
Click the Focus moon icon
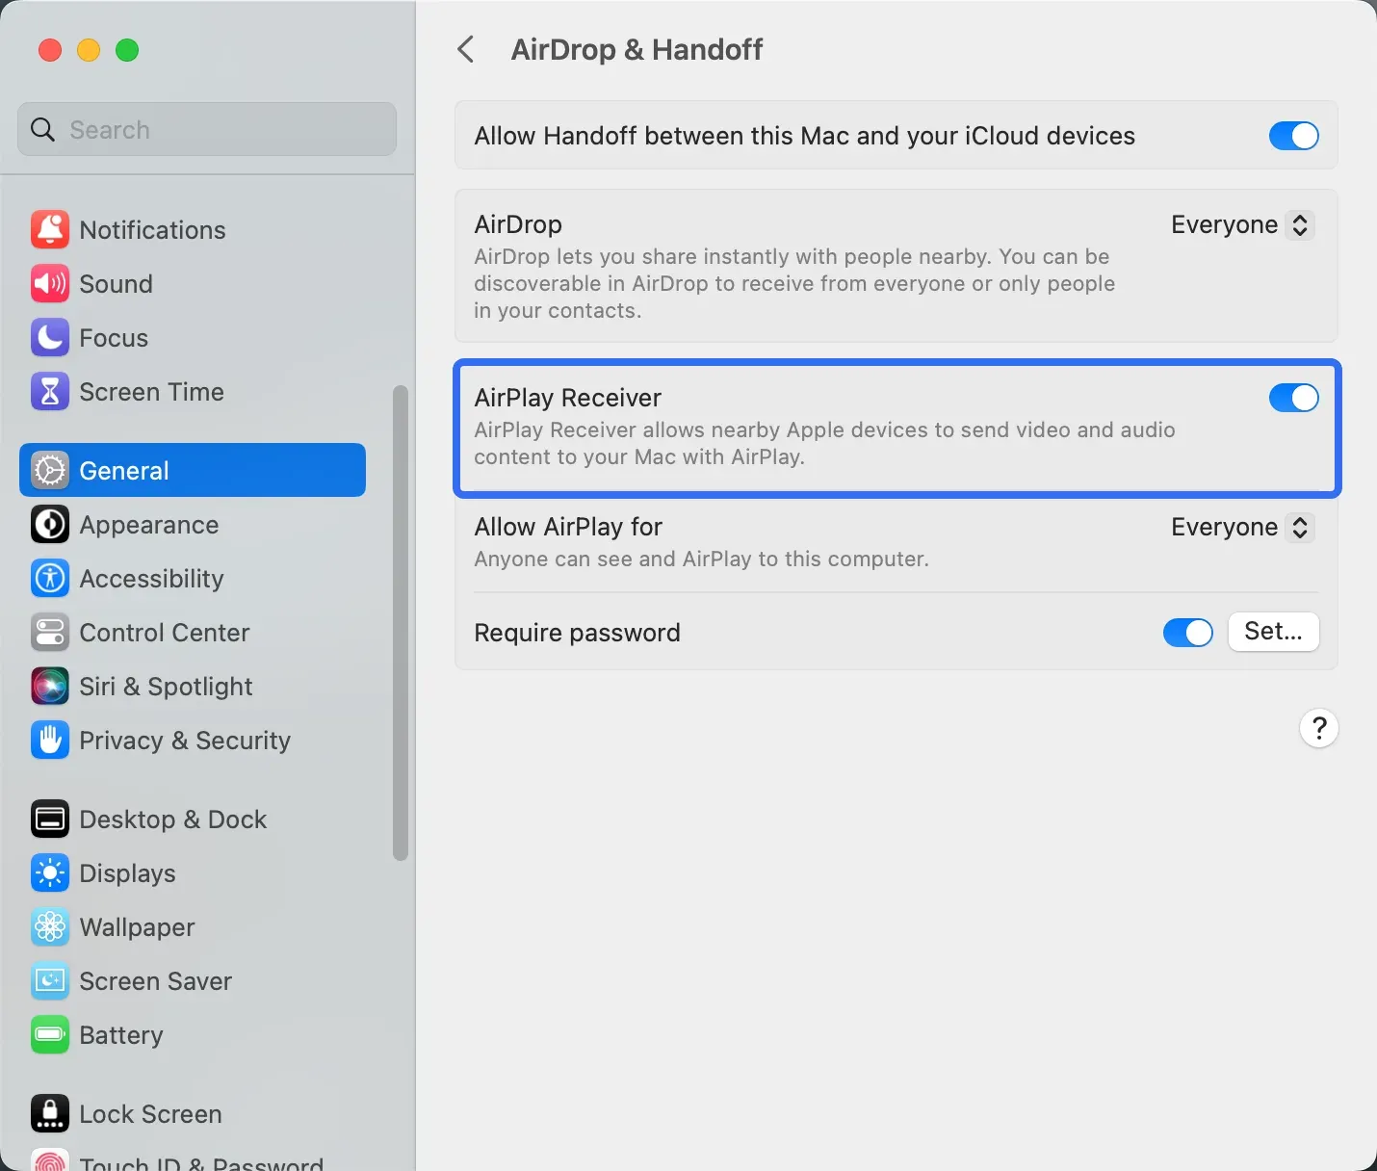[x=50, y=337]
